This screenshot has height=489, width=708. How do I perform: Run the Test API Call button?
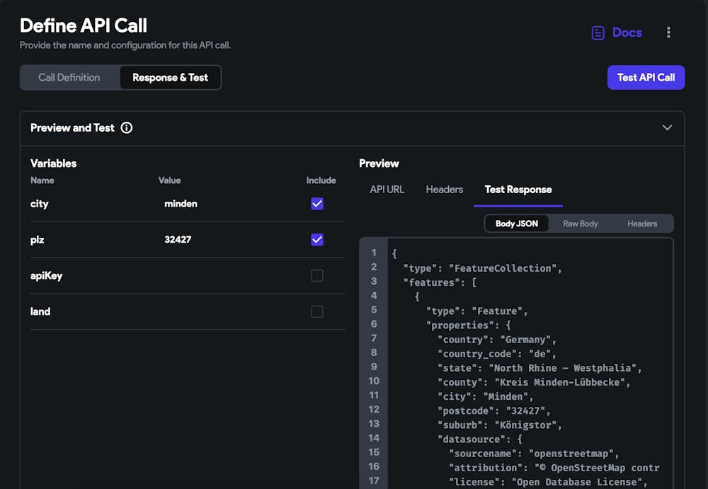click(646, 77)
